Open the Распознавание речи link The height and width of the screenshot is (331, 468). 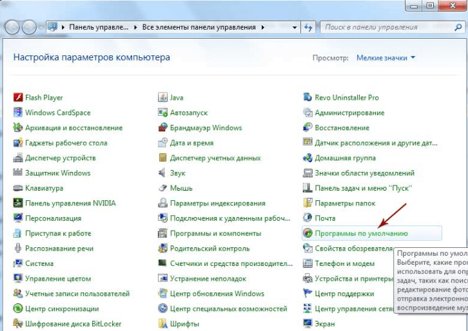click(59, 249)
